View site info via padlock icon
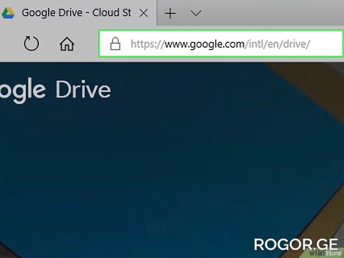 (115, 43)
